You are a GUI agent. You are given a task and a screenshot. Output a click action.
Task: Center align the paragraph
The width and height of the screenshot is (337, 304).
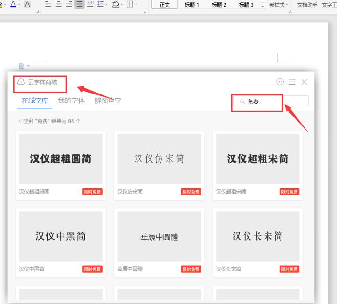58,4
